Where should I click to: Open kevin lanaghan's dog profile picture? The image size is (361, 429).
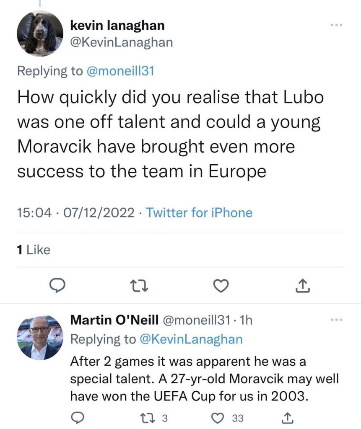tap(36, 34)
